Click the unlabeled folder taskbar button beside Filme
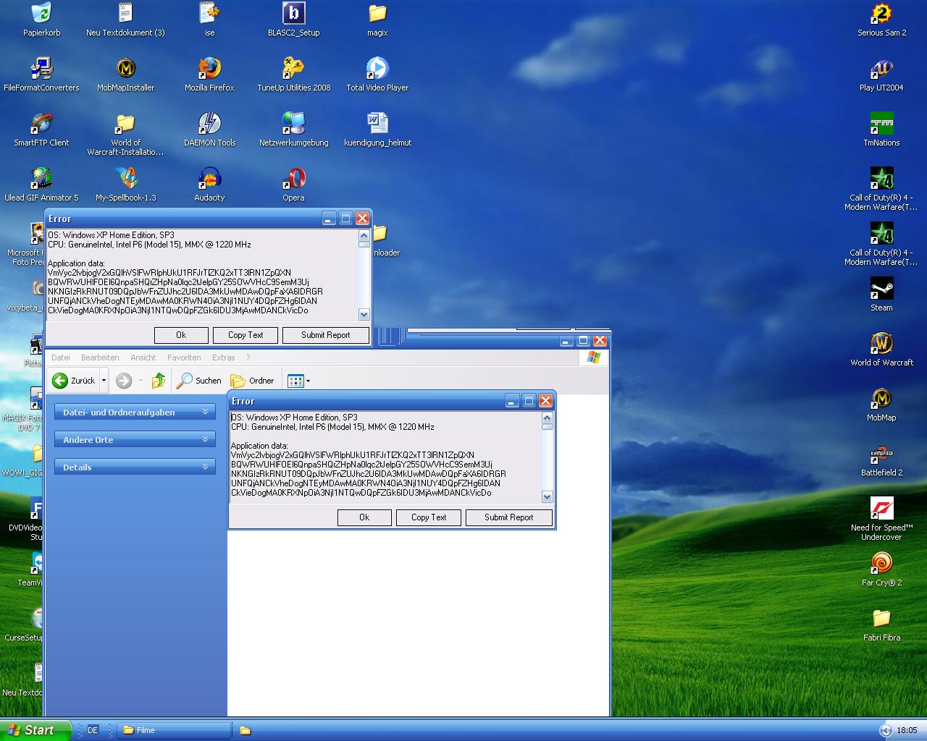927x741 pixels. pos(246,730)
